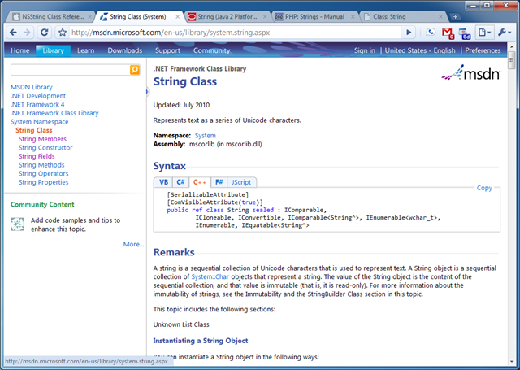Open String Fields in the sidebar
The height and width of the screenshot is (370, 520).
tap(37, 156)
